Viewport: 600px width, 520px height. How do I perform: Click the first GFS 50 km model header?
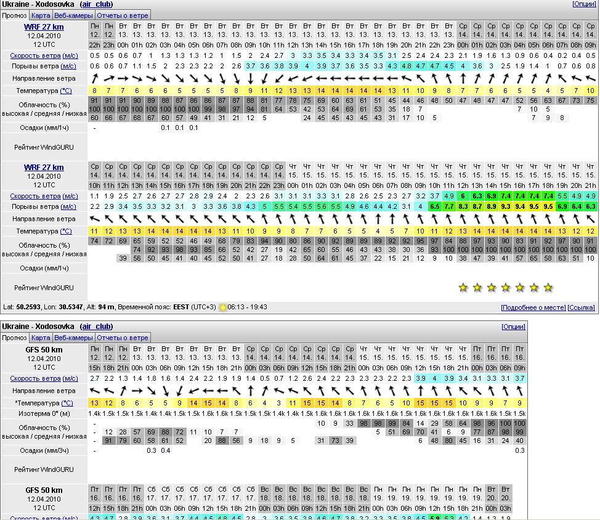[44, 350]
